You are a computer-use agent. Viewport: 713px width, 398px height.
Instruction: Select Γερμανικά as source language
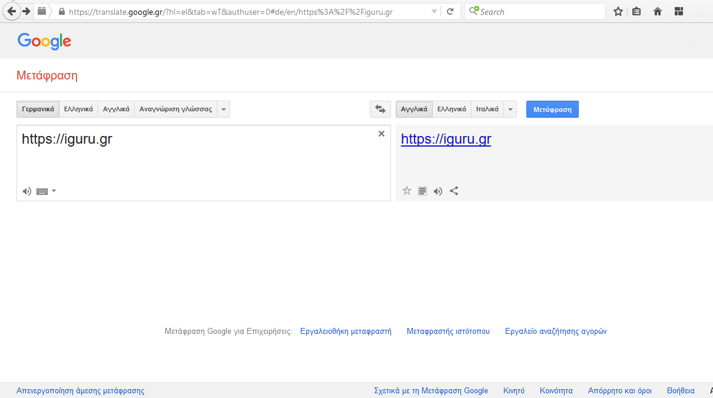[38, 109]
